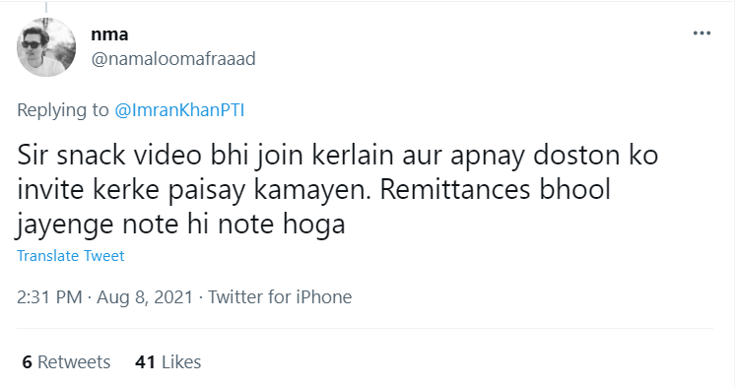This screenshot has height=387, width=737.
Task: Click the display name nma
Action: [109, 34]
